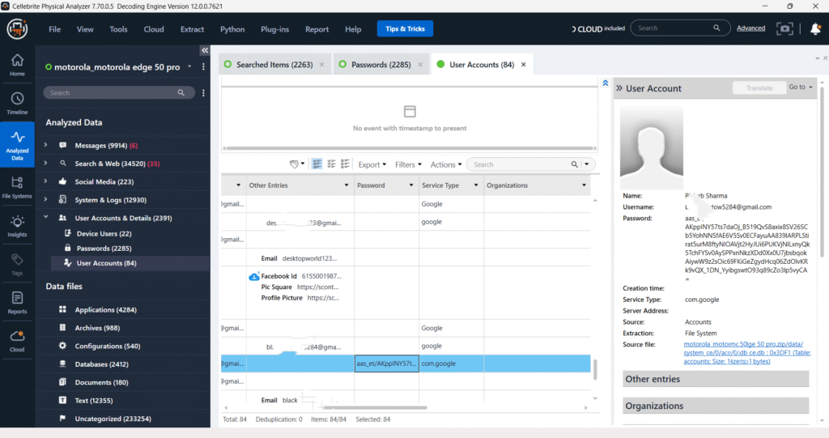Switch to Passwords (2285) tab
The image size is (829, 438).
380,65
